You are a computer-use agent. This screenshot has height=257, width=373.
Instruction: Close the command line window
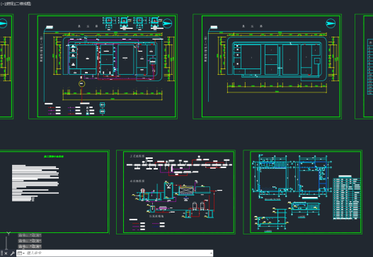(6, 253)
